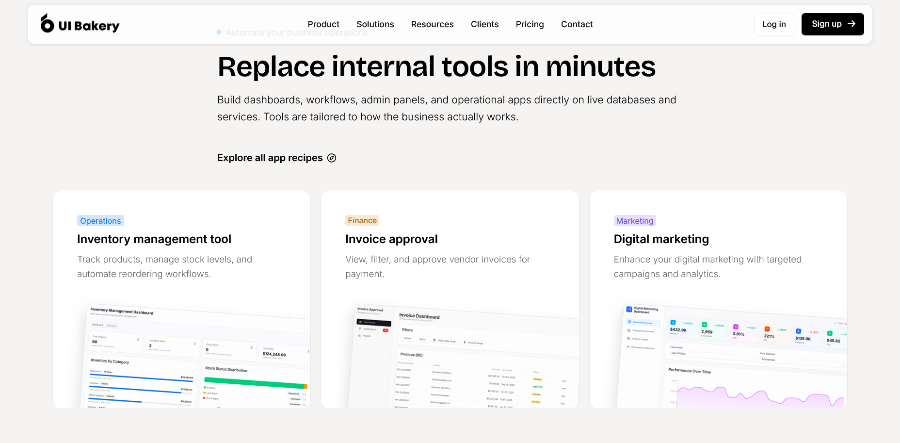
Task: Open the Product menu
Action: (x=323, y=24)
